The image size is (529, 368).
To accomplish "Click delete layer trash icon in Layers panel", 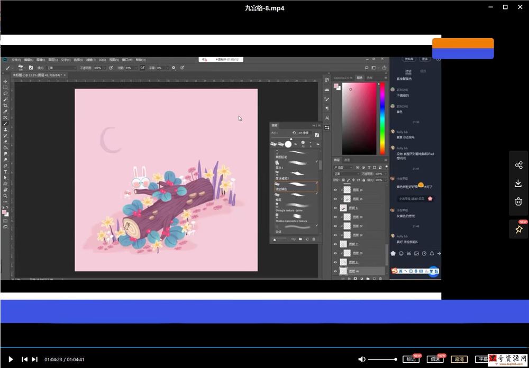I will point(380,279).
